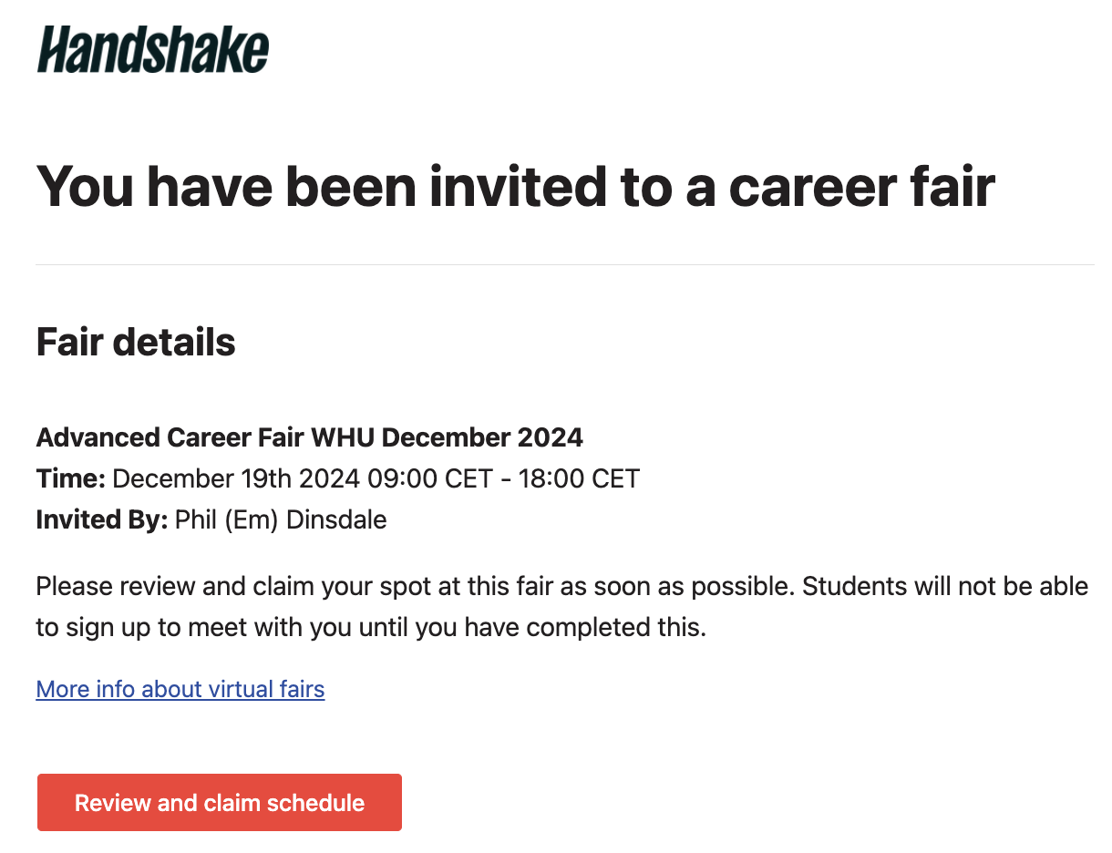1112x853 pixels.
Task: Click the 09:00 CET start time
Action: 426,478
